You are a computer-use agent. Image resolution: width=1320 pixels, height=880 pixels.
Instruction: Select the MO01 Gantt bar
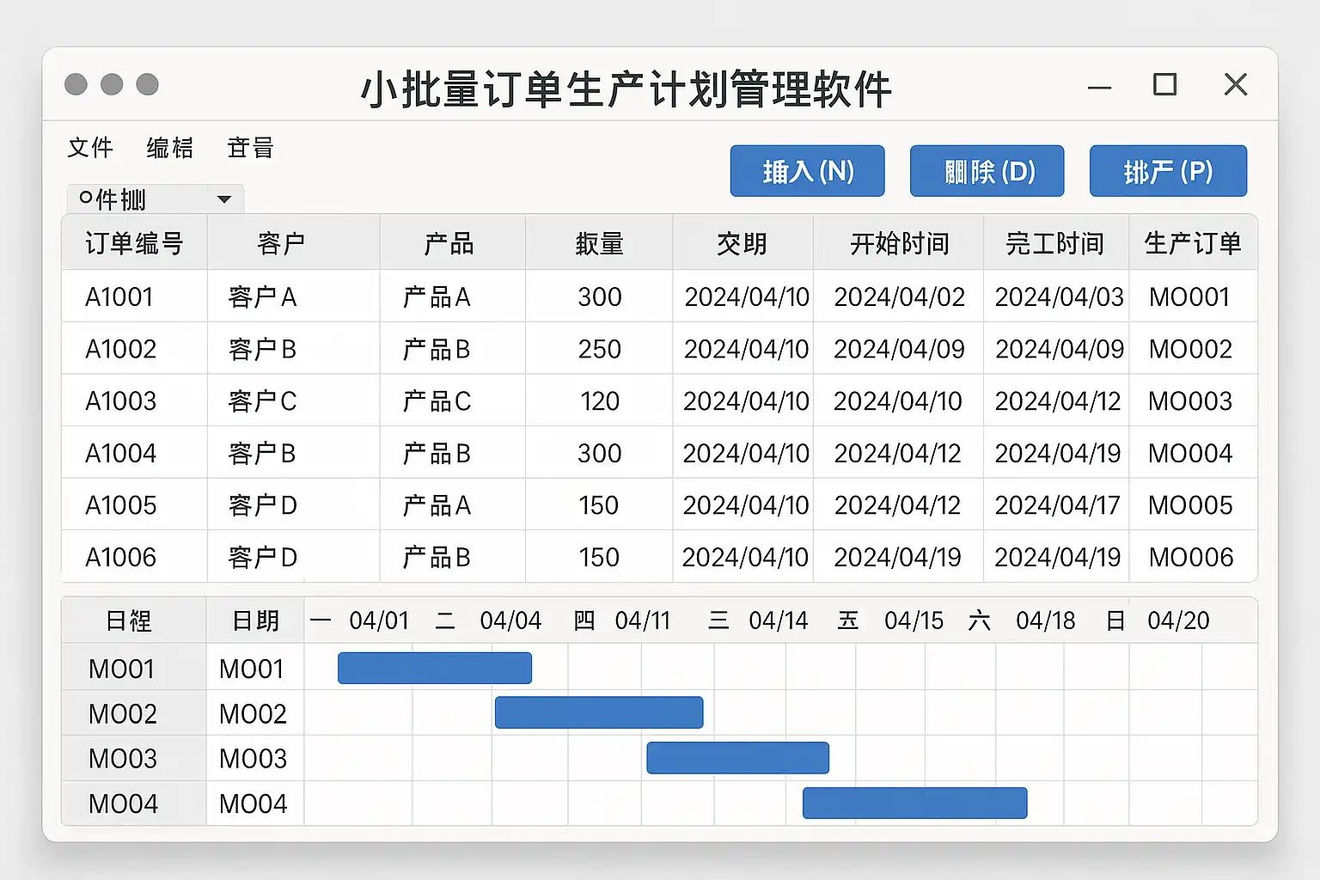[x=435, y=668]
